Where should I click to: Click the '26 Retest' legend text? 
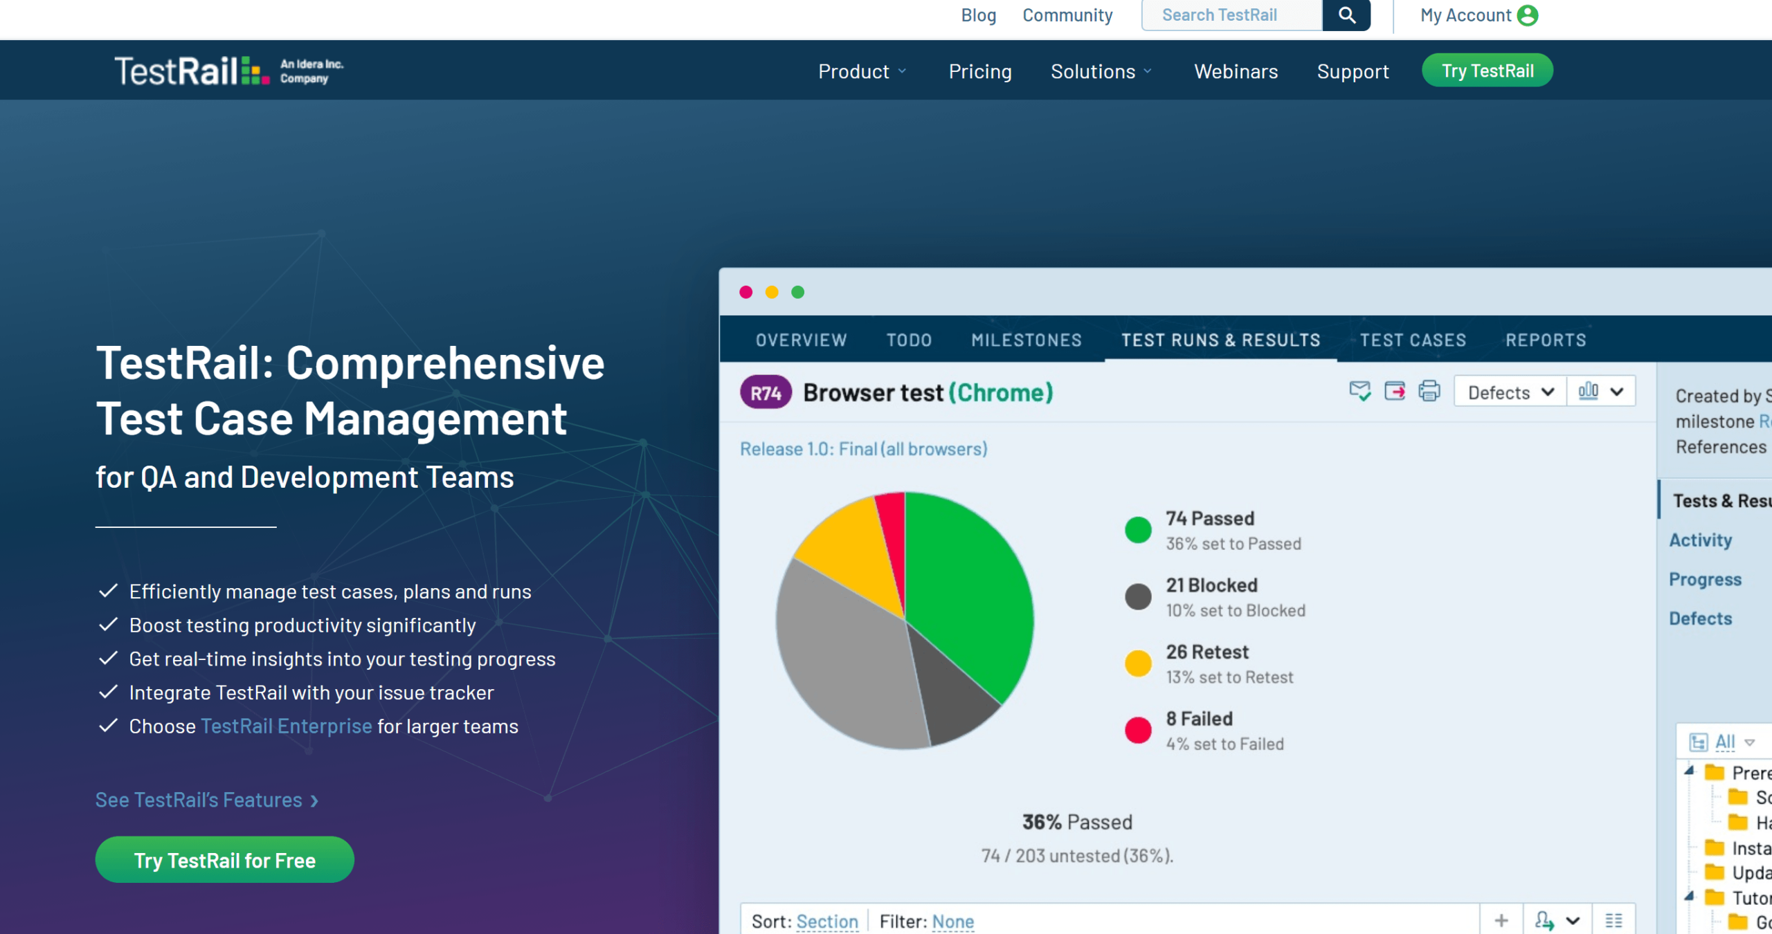1207,652
